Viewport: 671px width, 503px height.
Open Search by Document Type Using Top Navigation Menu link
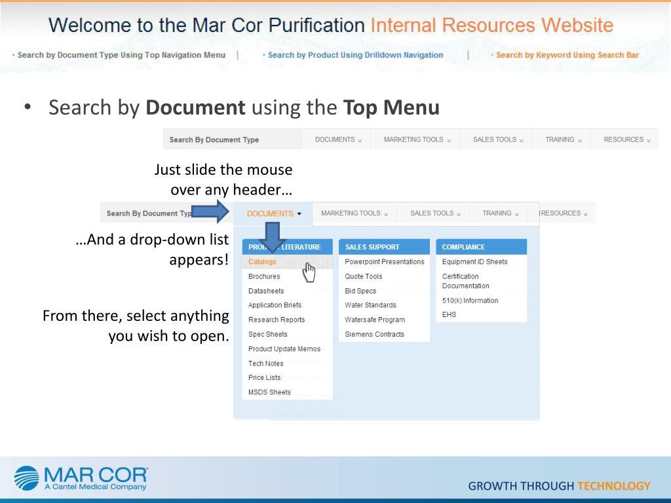point(121,55)
